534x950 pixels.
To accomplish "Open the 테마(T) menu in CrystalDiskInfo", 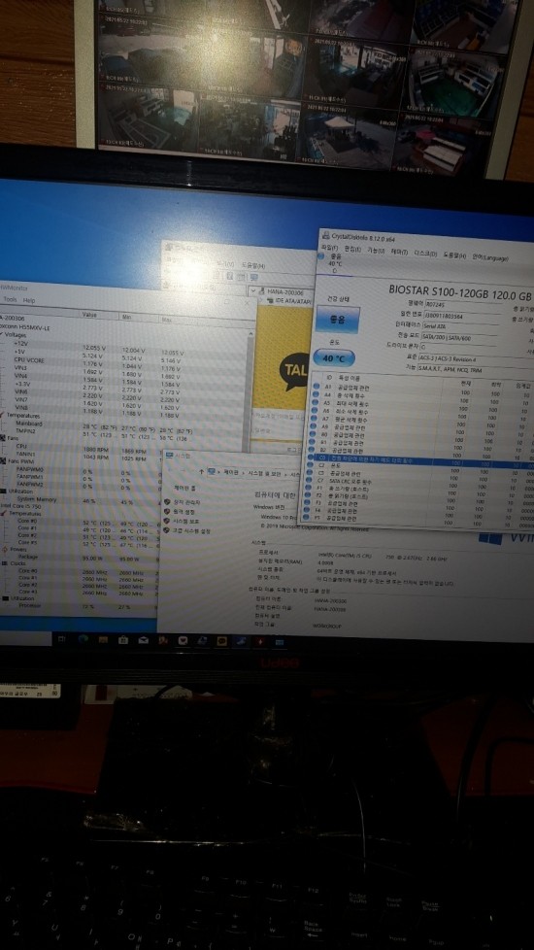I will click(399, 252).
